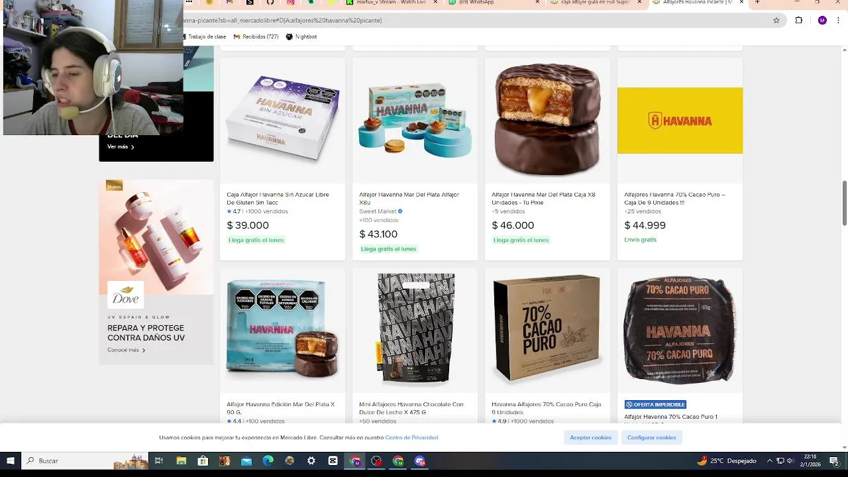Expand the Ver más link on banner
848x477 pixels.
pos(121,147)
